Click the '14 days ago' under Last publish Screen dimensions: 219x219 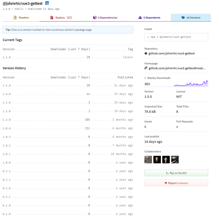(153, 142)
